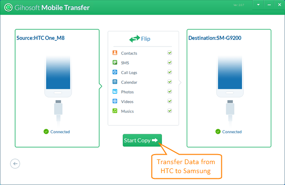This screenshot has height=185, width=285.
Task: Click the Calendar text label
Action: tap(129, 82)
